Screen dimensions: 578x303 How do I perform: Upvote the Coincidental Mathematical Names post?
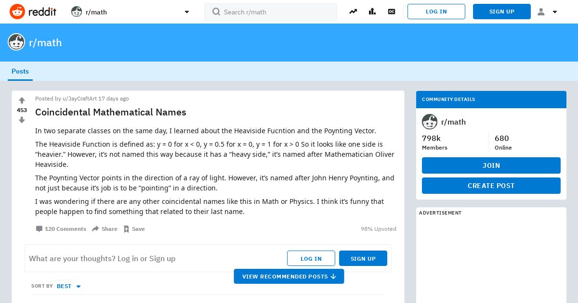pos(22,101)
